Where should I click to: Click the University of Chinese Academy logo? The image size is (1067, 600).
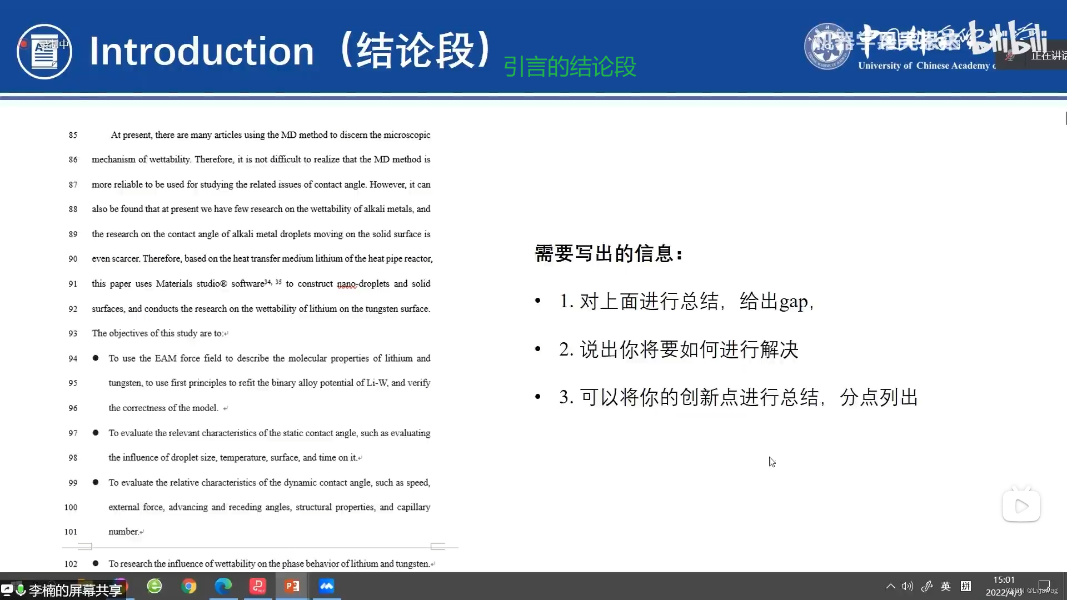click(827, 47)
